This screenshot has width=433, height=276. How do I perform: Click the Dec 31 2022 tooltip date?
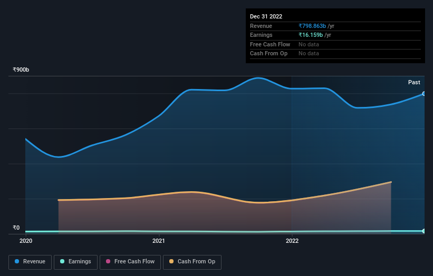tap(266, 16)
